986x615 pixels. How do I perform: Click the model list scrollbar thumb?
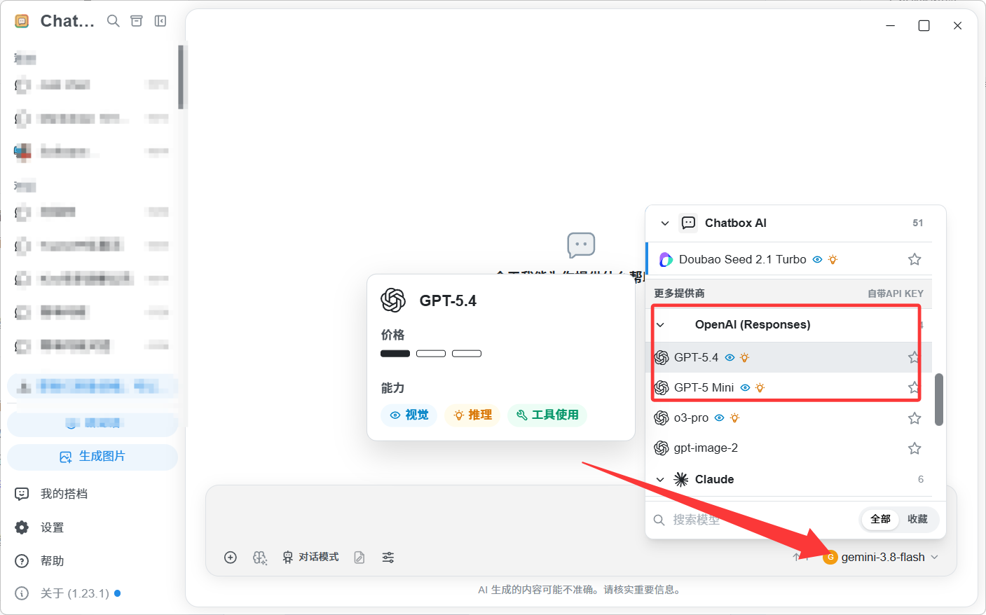point(939,399)
